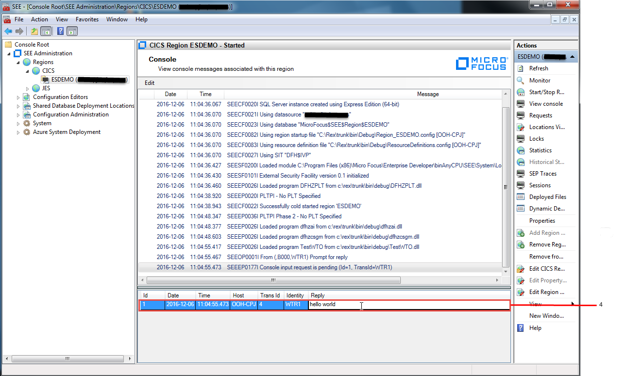Screen dimensions: 626x376
Task: Collapse the Regions tree node
Action: click(x=18, y=62)
